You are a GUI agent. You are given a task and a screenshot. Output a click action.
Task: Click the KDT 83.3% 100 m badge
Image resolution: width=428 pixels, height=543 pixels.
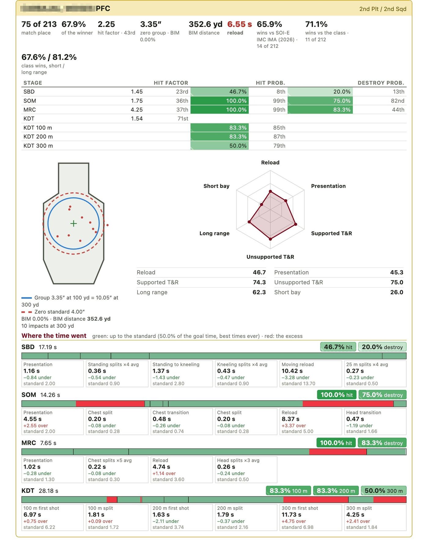tap(288, 491)
